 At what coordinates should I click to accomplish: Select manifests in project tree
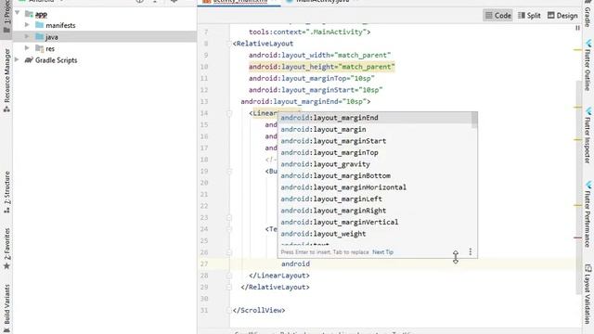pos(60,25)
